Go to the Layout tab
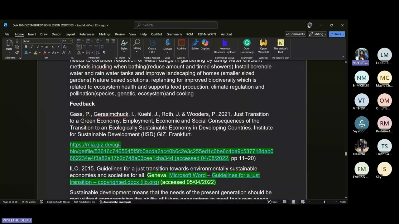 click(70, 34)
